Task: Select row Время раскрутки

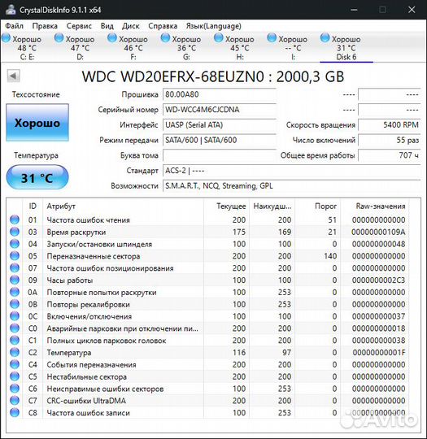Action: click(207, 232)
